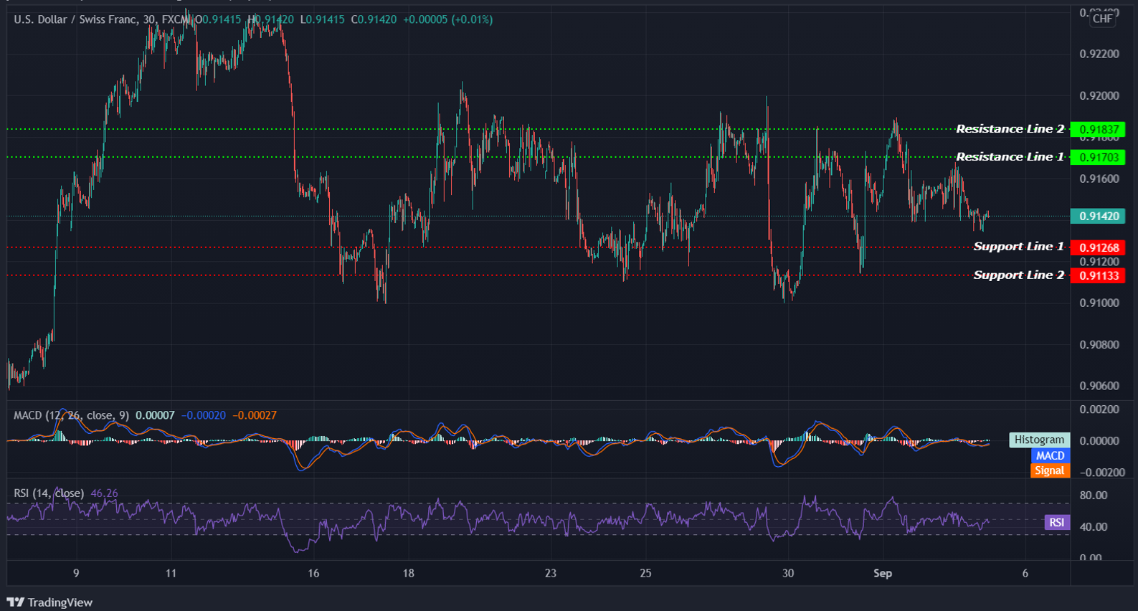Screen dimensions: 1138x611
Task: Click the orange Signal indicator label
Action: 1050,470
